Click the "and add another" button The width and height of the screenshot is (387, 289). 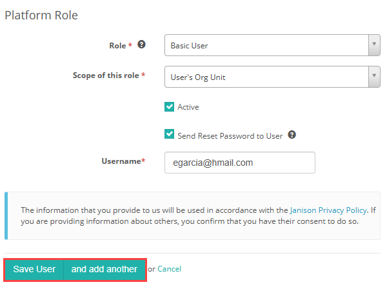pyautogui.click(x=104, y=269)
